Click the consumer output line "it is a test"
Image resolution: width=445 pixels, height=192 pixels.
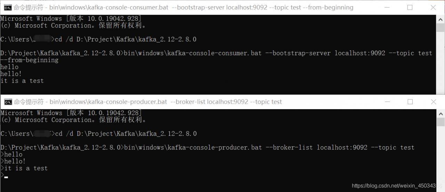point(22,81)
